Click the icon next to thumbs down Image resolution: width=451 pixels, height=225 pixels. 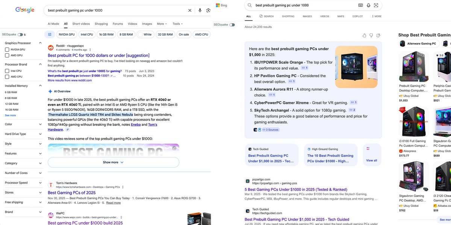pyautogui.click(x=378, y=35)
